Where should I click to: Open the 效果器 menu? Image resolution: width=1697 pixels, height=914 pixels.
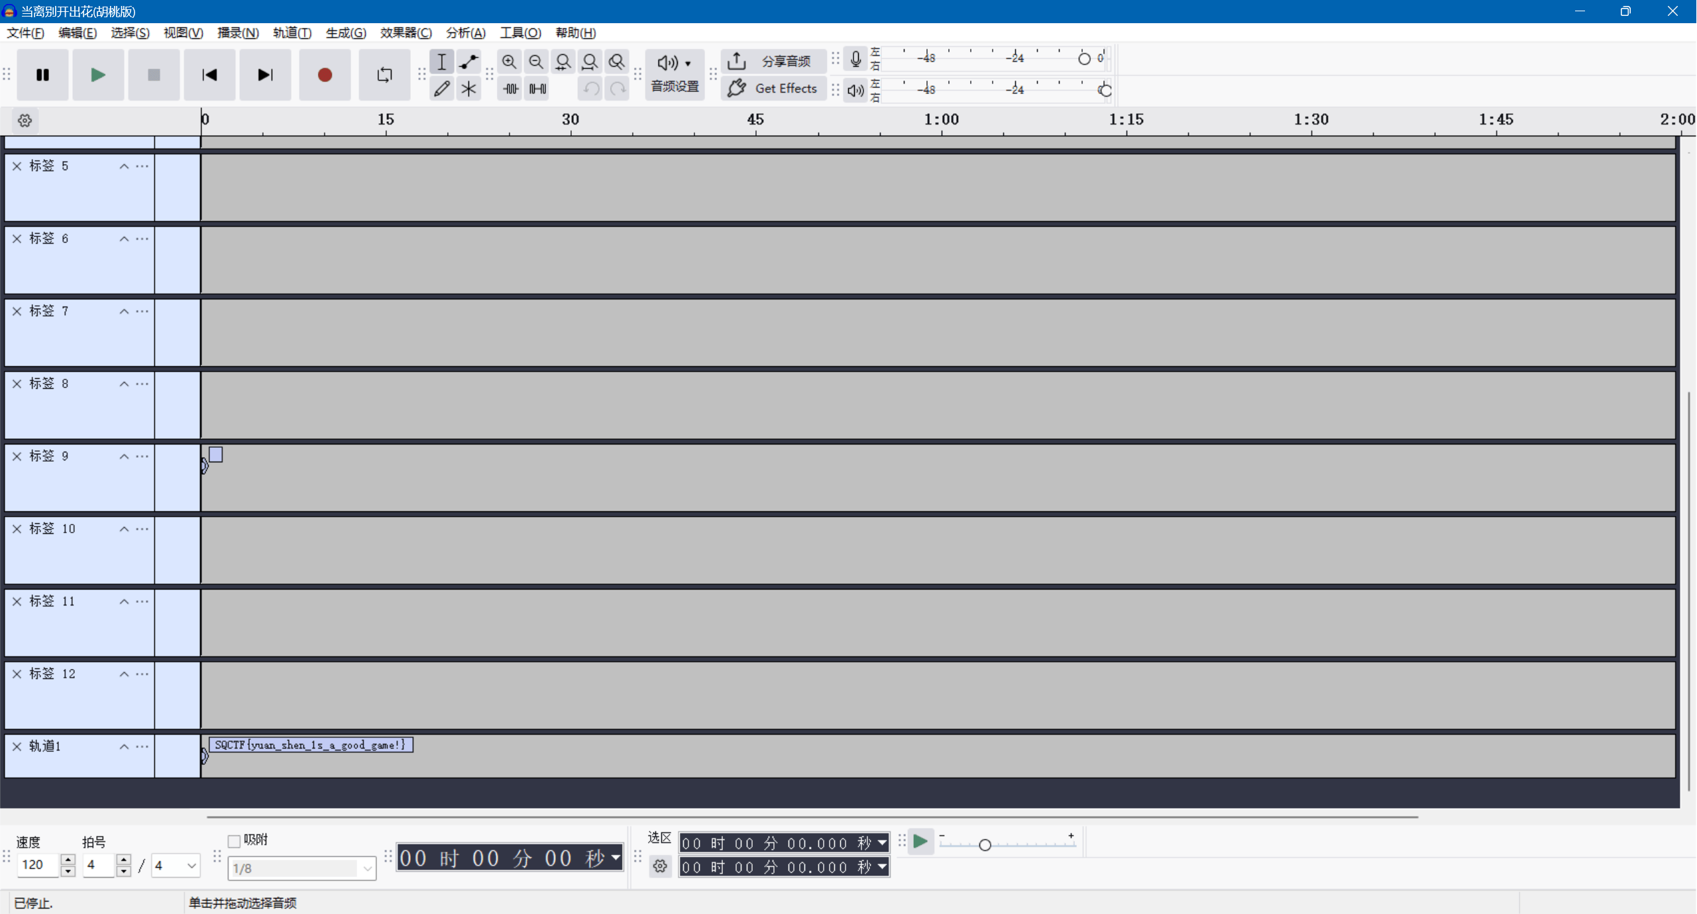pos(406,33)
